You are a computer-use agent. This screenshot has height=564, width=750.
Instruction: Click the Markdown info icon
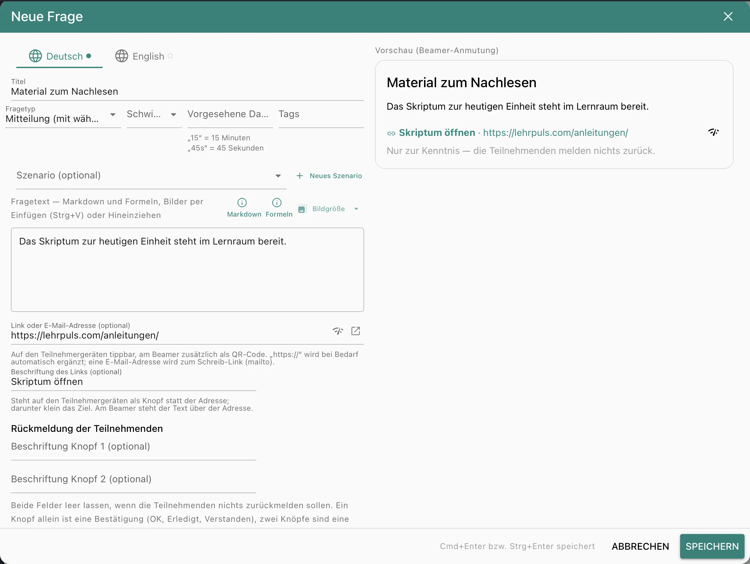point(242,203)
